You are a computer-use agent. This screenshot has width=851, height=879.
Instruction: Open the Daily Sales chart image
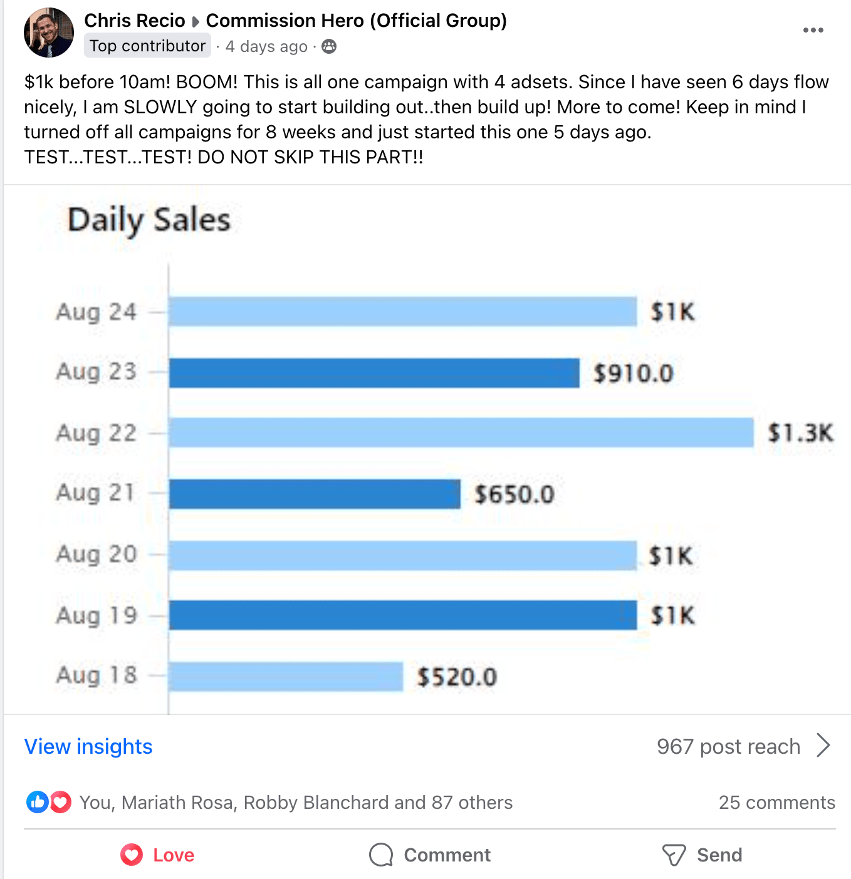[x=427, y=450]
